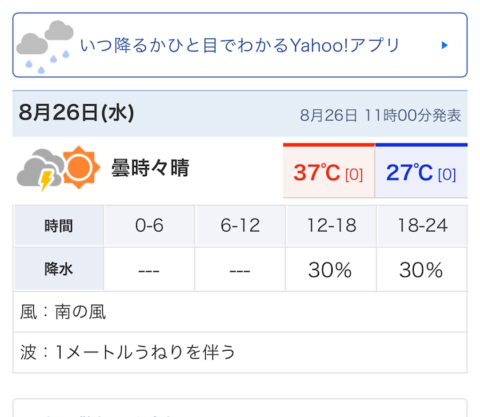This screenshot has height=417, width=480.
Task: Click the 37℃ high temperature box
Action: (329, 170)
